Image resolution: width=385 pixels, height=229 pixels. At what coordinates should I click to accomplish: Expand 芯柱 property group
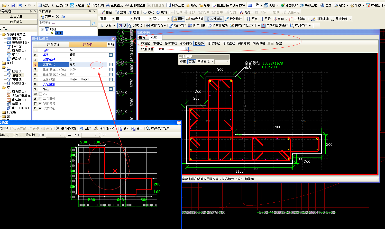(x=40, y=94)
